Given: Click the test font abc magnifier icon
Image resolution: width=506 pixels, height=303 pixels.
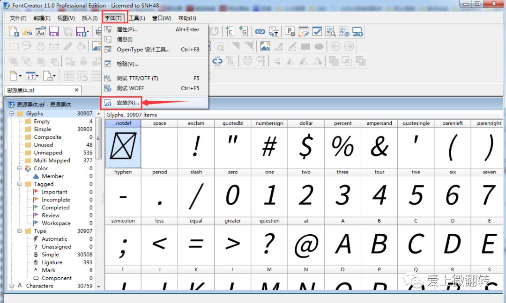Looking at the screenshot, I should (x=330, y=31).
